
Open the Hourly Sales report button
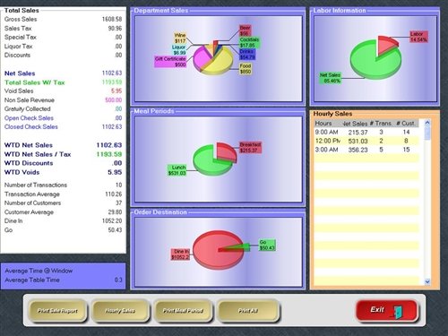(120, 311)
